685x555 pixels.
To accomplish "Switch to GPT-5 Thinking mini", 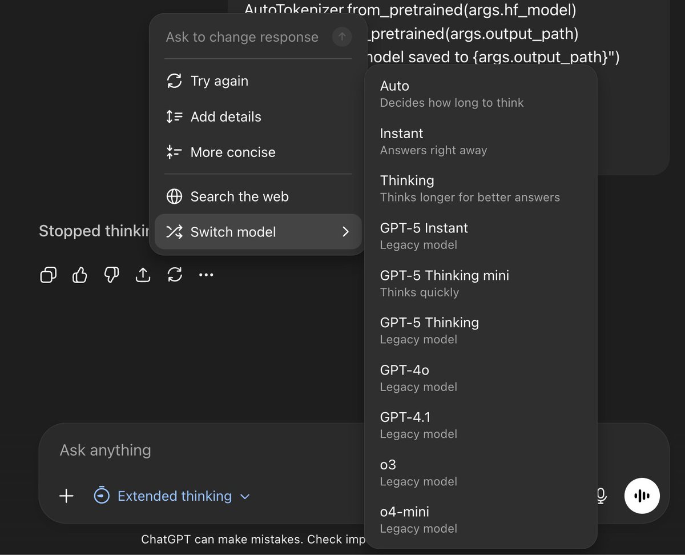I will coord(481,283).
